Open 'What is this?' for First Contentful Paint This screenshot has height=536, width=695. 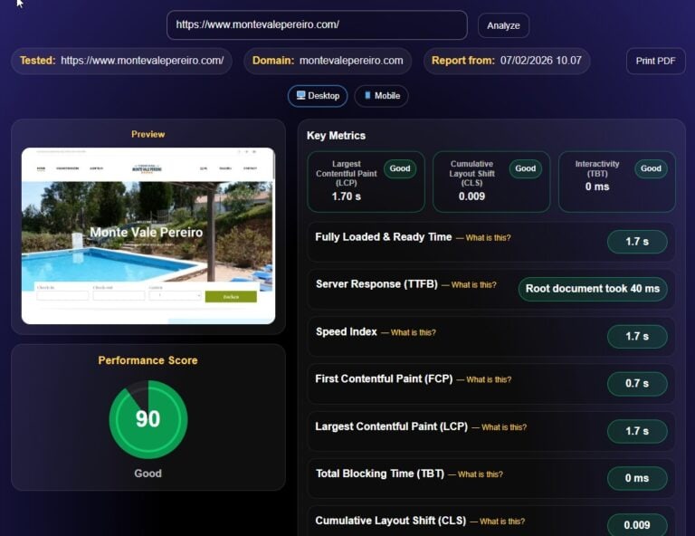point(489,380)
